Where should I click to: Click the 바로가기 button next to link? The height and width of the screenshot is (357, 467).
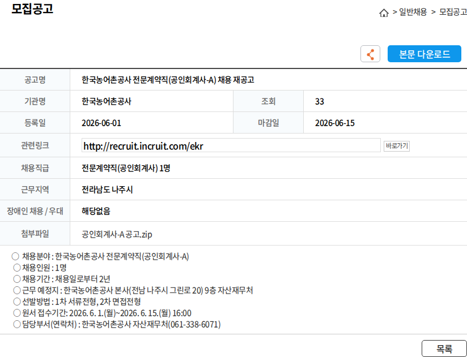point(396,146)
